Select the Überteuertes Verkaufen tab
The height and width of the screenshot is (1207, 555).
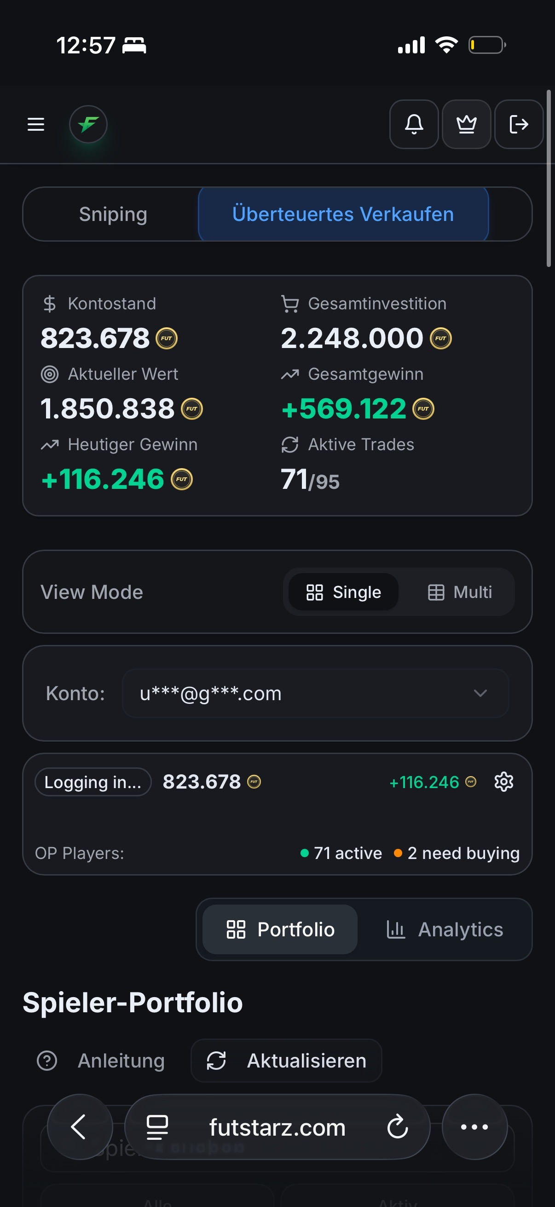[x=343, y=214]
